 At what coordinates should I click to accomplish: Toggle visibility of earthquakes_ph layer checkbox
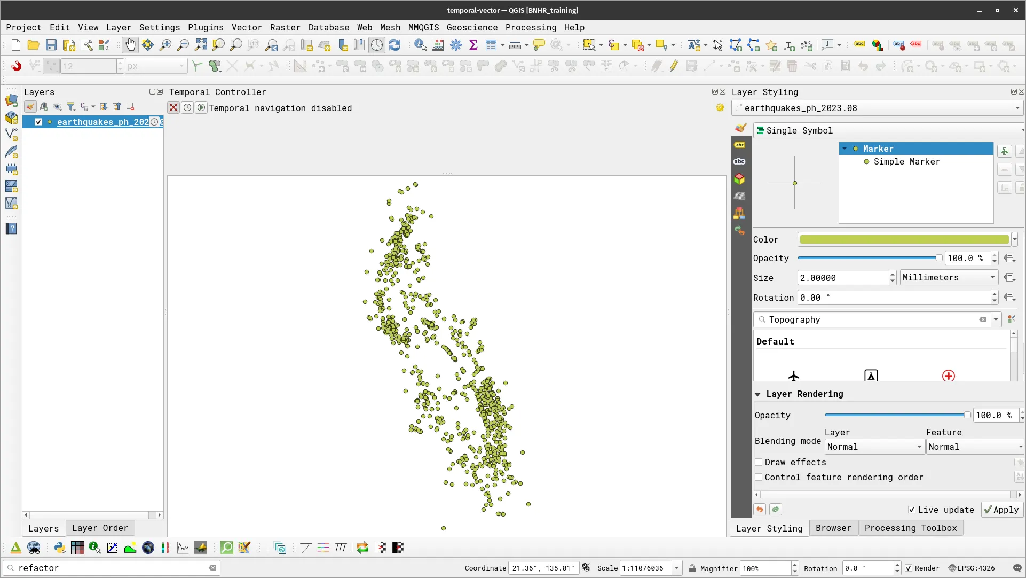38,122
